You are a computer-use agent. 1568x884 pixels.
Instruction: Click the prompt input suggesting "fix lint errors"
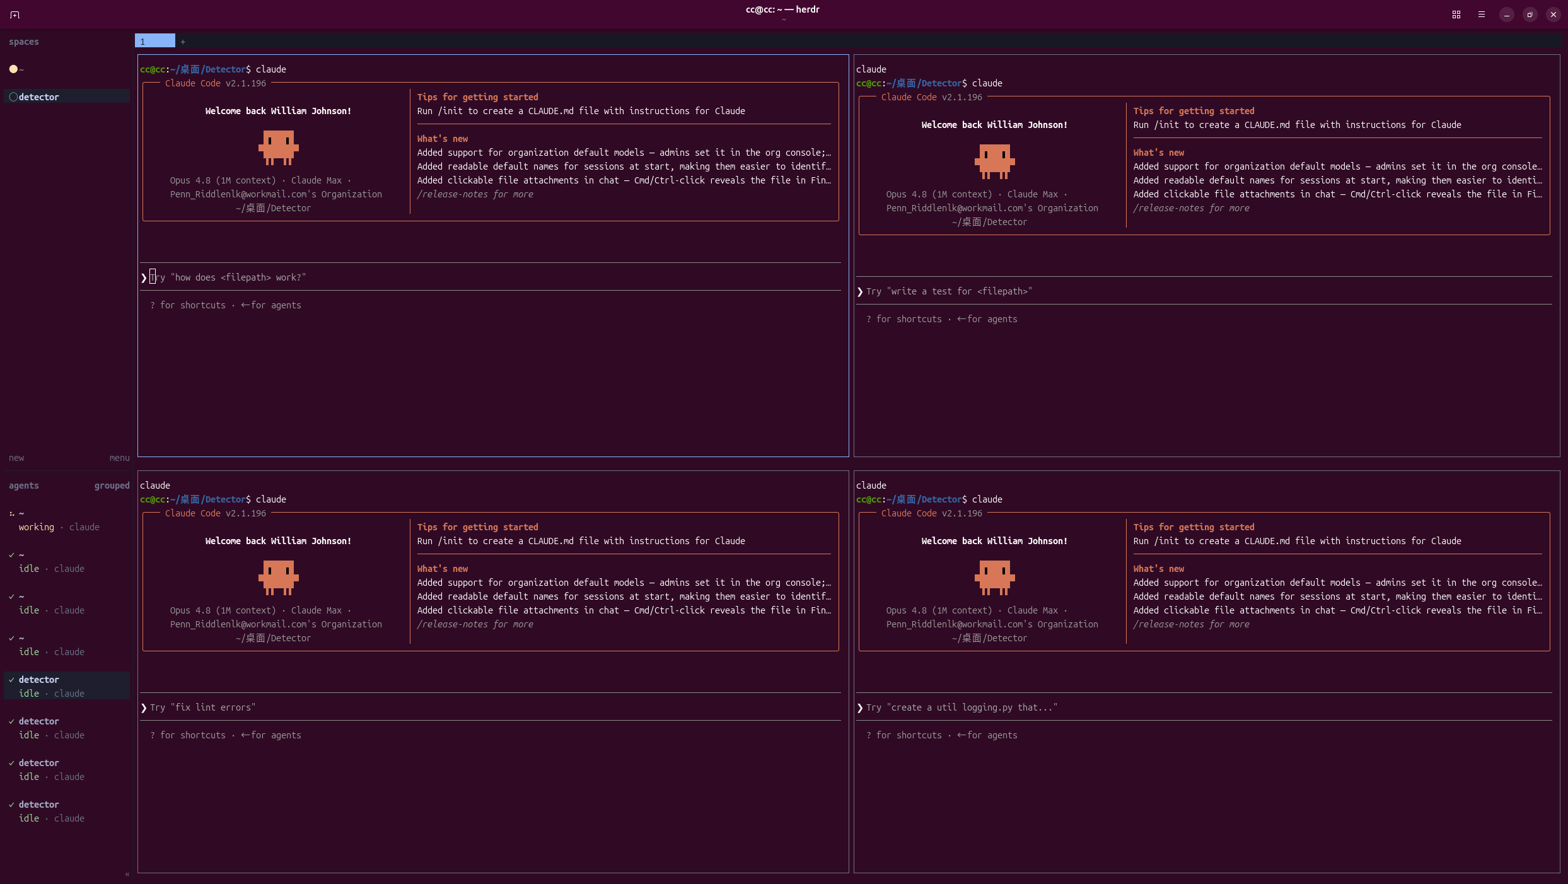pos(490,707)
